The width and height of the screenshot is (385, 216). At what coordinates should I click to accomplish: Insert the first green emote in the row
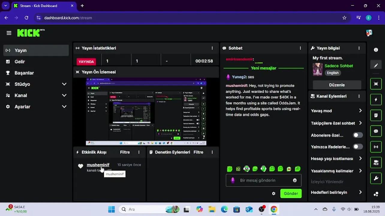230,169
